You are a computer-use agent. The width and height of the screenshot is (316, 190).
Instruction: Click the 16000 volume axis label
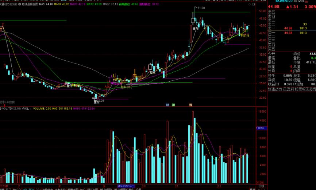[x=262, y=112]
